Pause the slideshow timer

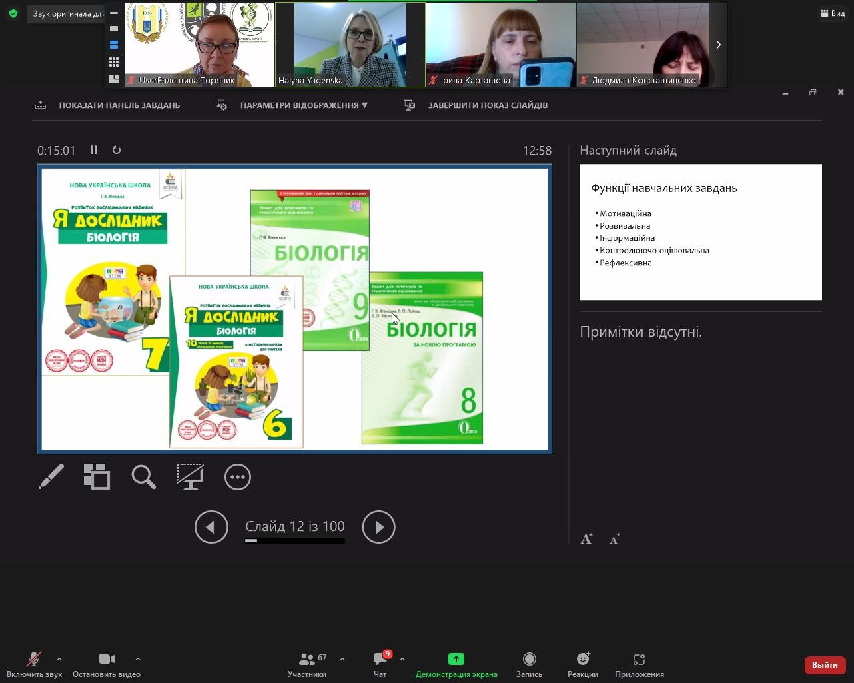point(94,150)
